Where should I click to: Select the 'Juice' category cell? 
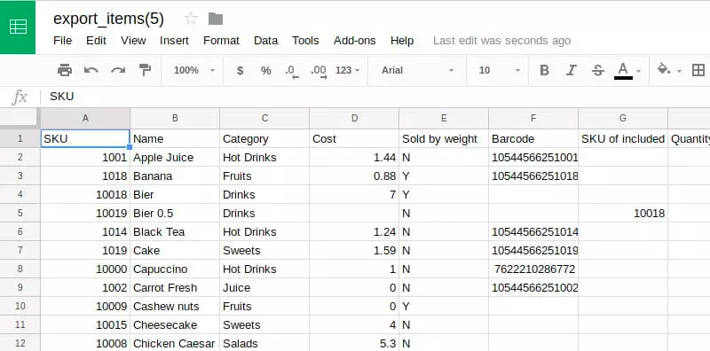point(264,288)
